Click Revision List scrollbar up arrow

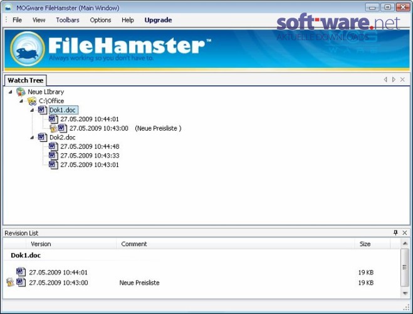(x=405, y=243)
